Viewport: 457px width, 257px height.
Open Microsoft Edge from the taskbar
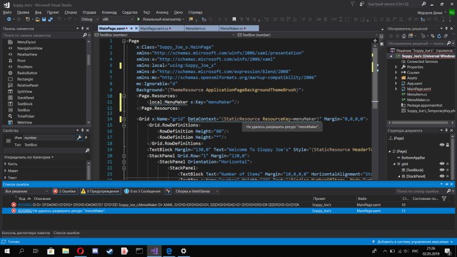coord(169,251)
